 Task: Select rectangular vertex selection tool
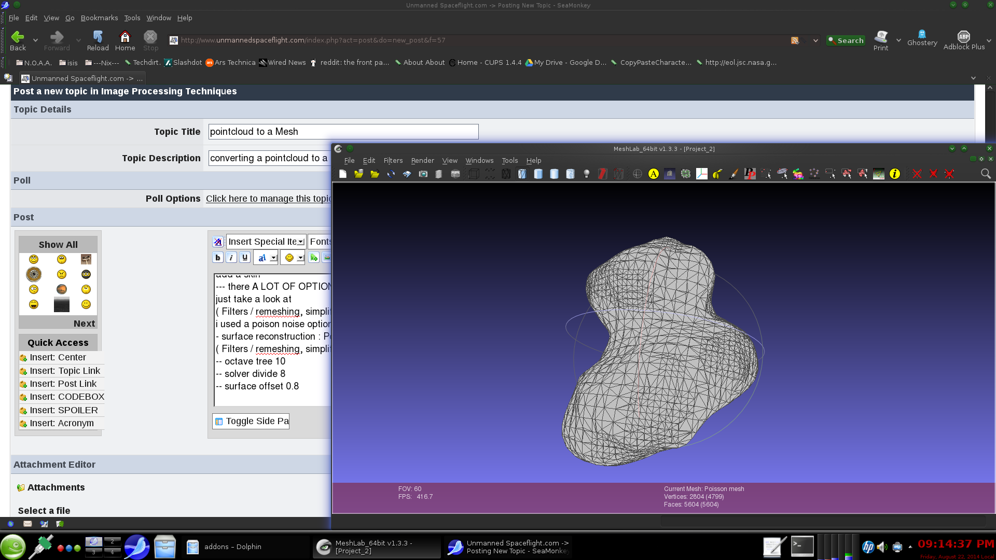point(830,174)
